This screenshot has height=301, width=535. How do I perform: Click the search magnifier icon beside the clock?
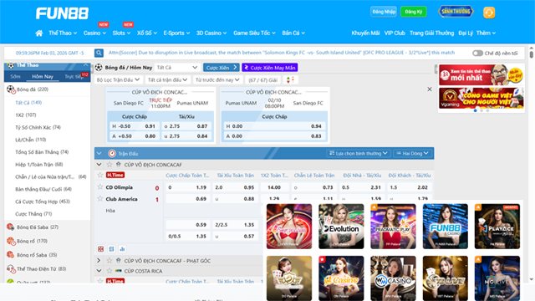(99, 53)
